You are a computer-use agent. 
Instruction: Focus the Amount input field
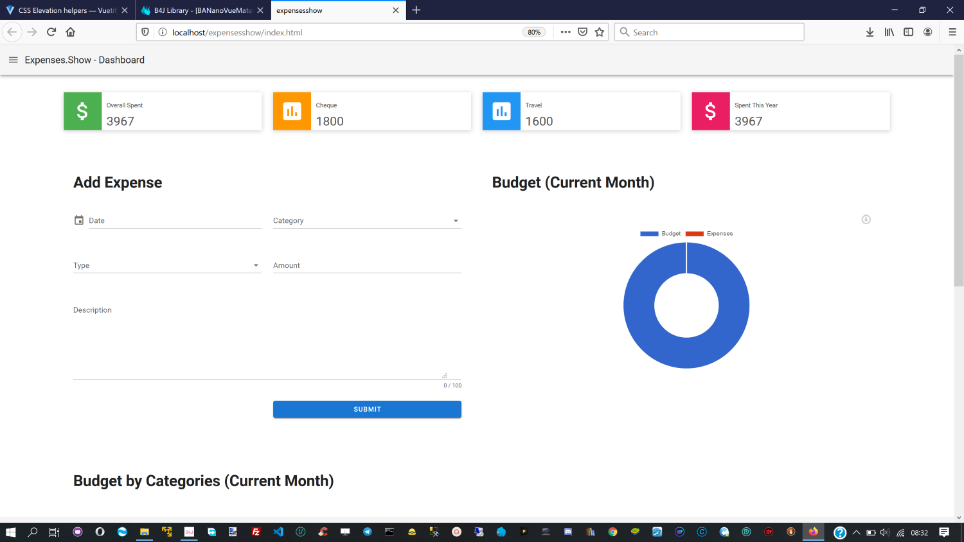tap(367, 265)
